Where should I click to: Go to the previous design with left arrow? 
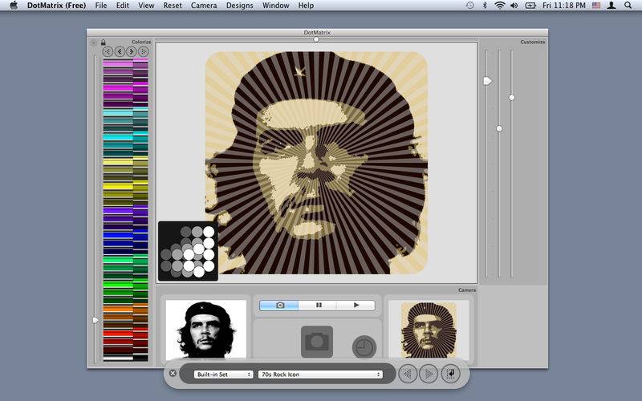(408, 374)
